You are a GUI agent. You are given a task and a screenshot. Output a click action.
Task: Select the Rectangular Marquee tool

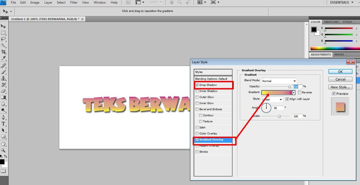click(3, 32)
